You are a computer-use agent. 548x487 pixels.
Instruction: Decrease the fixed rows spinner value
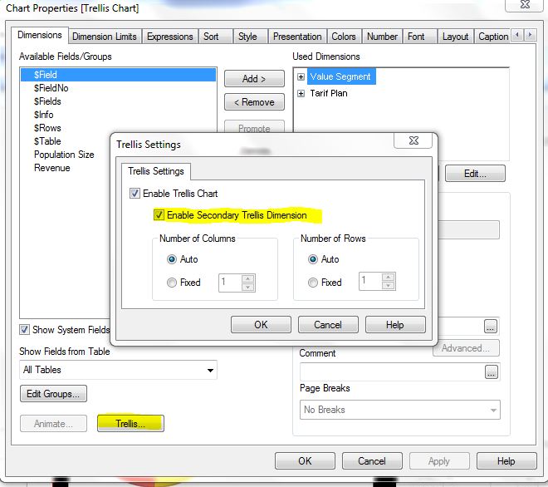tap(388, 286)
